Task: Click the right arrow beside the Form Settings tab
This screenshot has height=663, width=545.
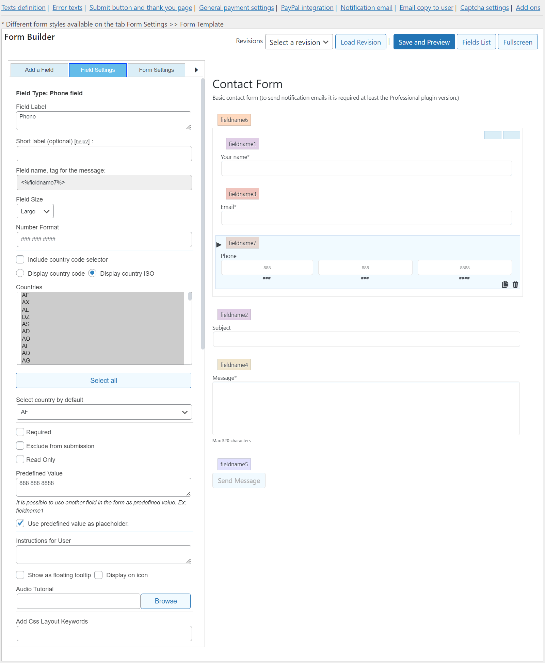Action: (196, 70)
